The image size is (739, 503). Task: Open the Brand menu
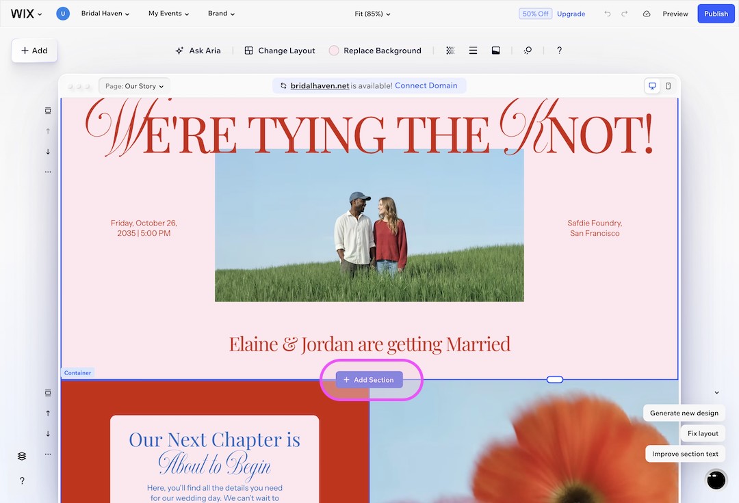point(220,13)
